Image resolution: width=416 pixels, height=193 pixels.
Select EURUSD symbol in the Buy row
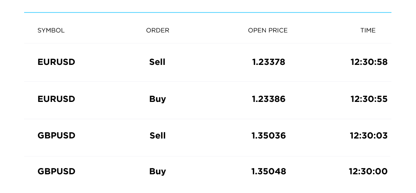point(56,99)
